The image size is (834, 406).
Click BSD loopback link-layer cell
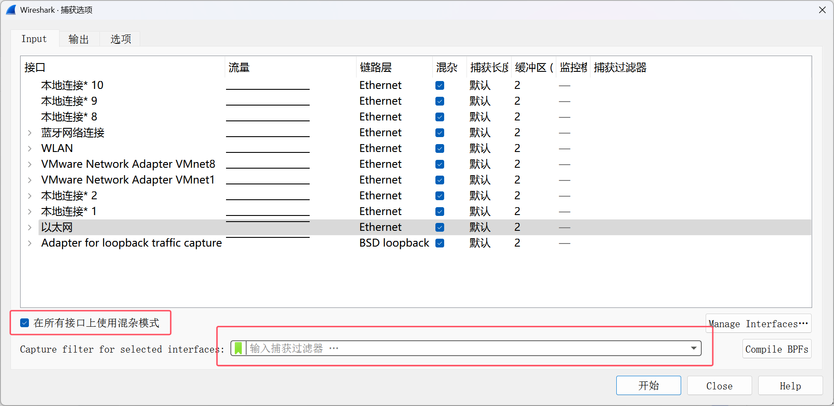pos(394,243)
